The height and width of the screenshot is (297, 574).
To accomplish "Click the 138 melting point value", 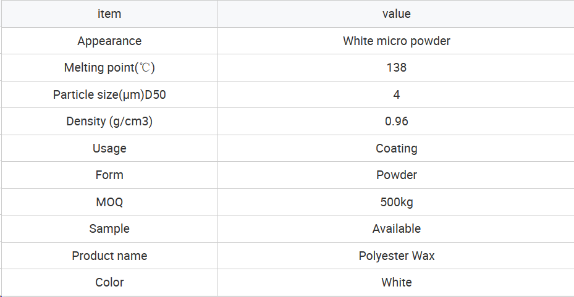I will 397,68.
